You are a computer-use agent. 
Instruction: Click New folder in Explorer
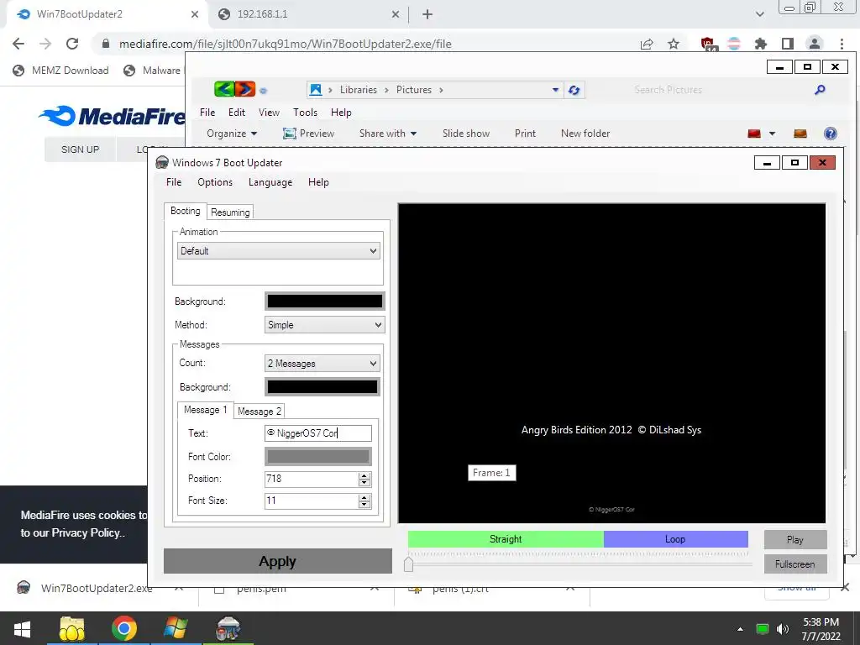pos(585,134)
